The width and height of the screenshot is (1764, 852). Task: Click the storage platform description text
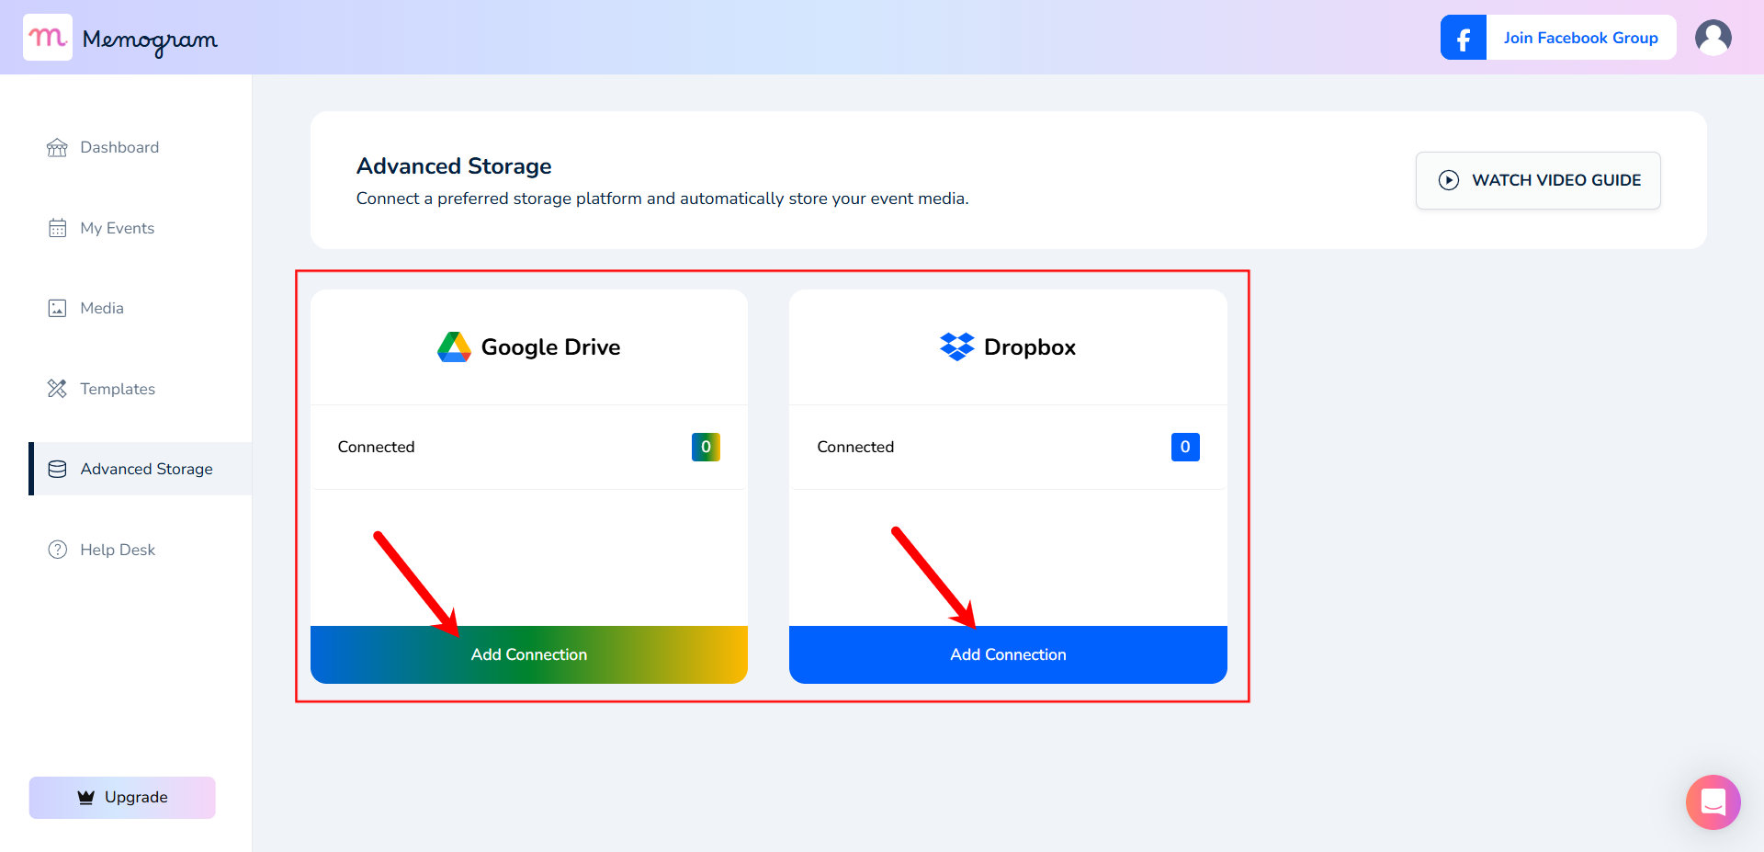pyautogui.click(x=662, y=199)
